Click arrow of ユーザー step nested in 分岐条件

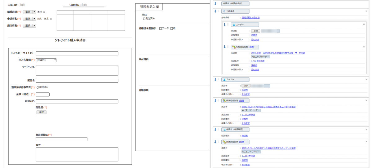[225, 24]
